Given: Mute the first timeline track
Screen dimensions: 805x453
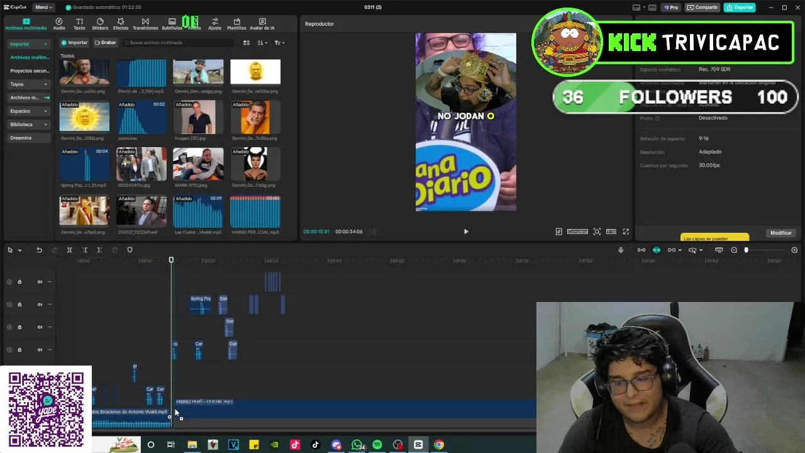Looking at the screenshot, I should point(40,282).
